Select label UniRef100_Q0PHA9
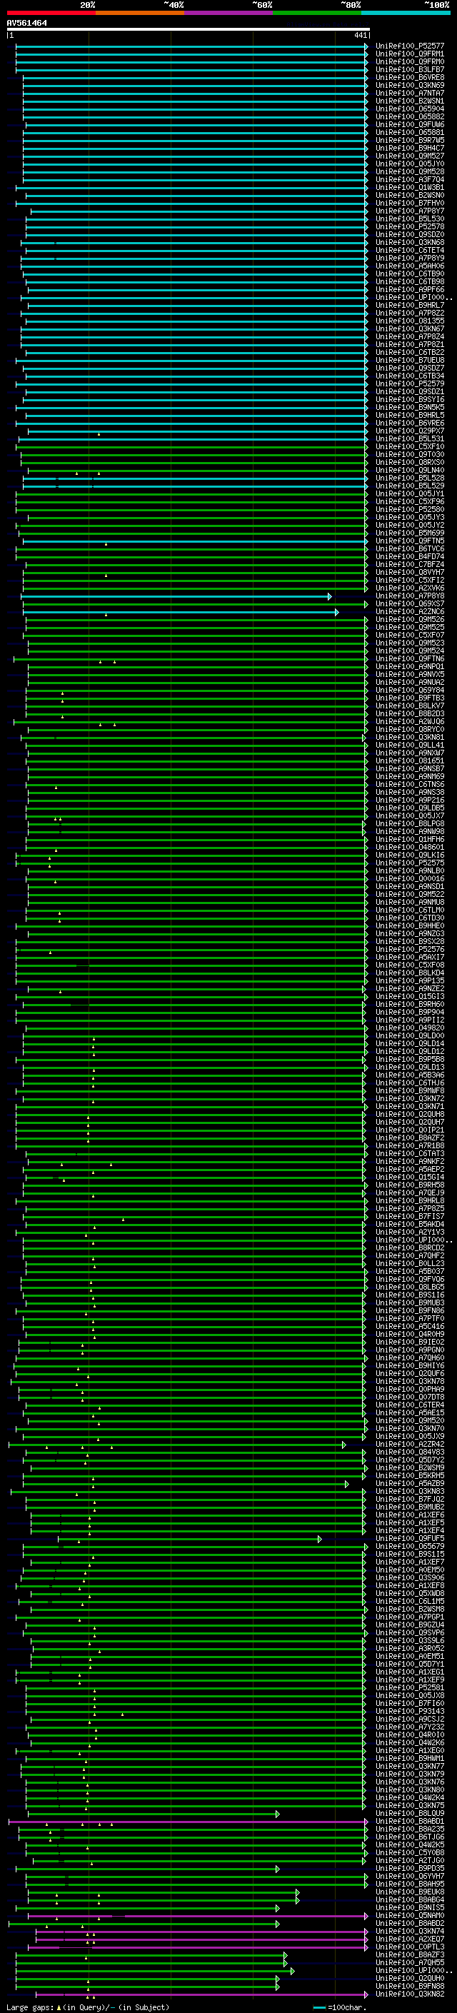This screenshot has height=2013, width=457. (410, 1389)
